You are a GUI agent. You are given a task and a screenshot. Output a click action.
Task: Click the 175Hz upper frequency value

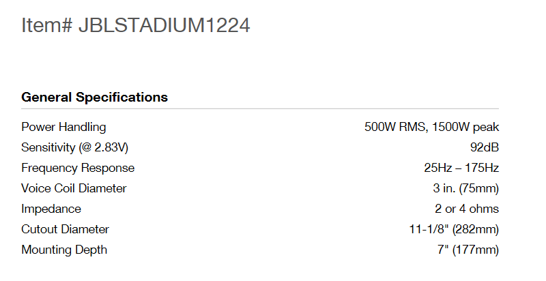(480, 168)
